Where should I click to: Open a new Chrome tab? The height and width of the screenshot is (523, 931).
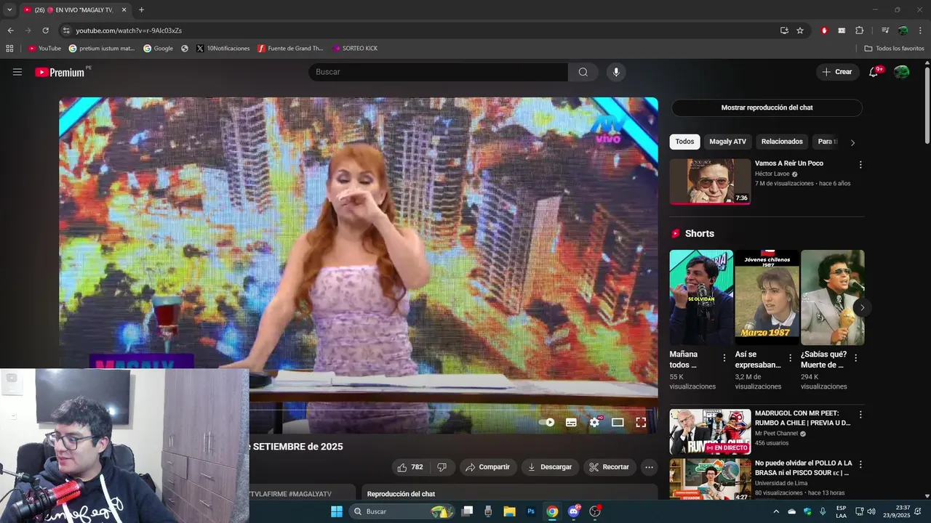(x=141, y=10)
